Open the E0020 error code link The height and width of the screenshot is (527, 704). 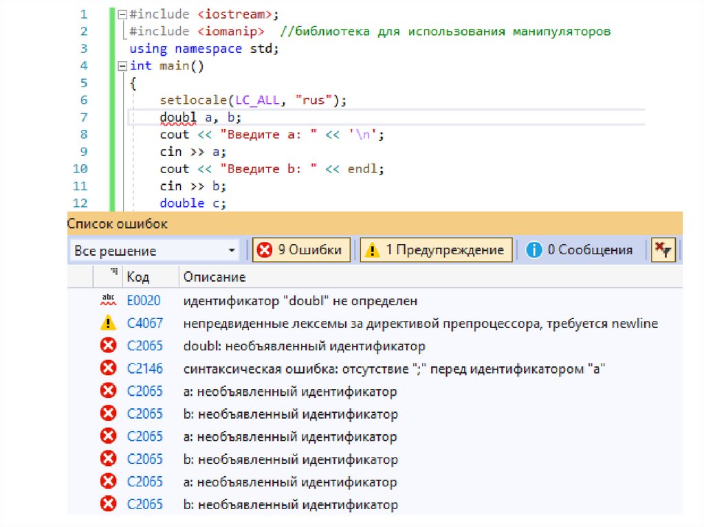(144, 300)
